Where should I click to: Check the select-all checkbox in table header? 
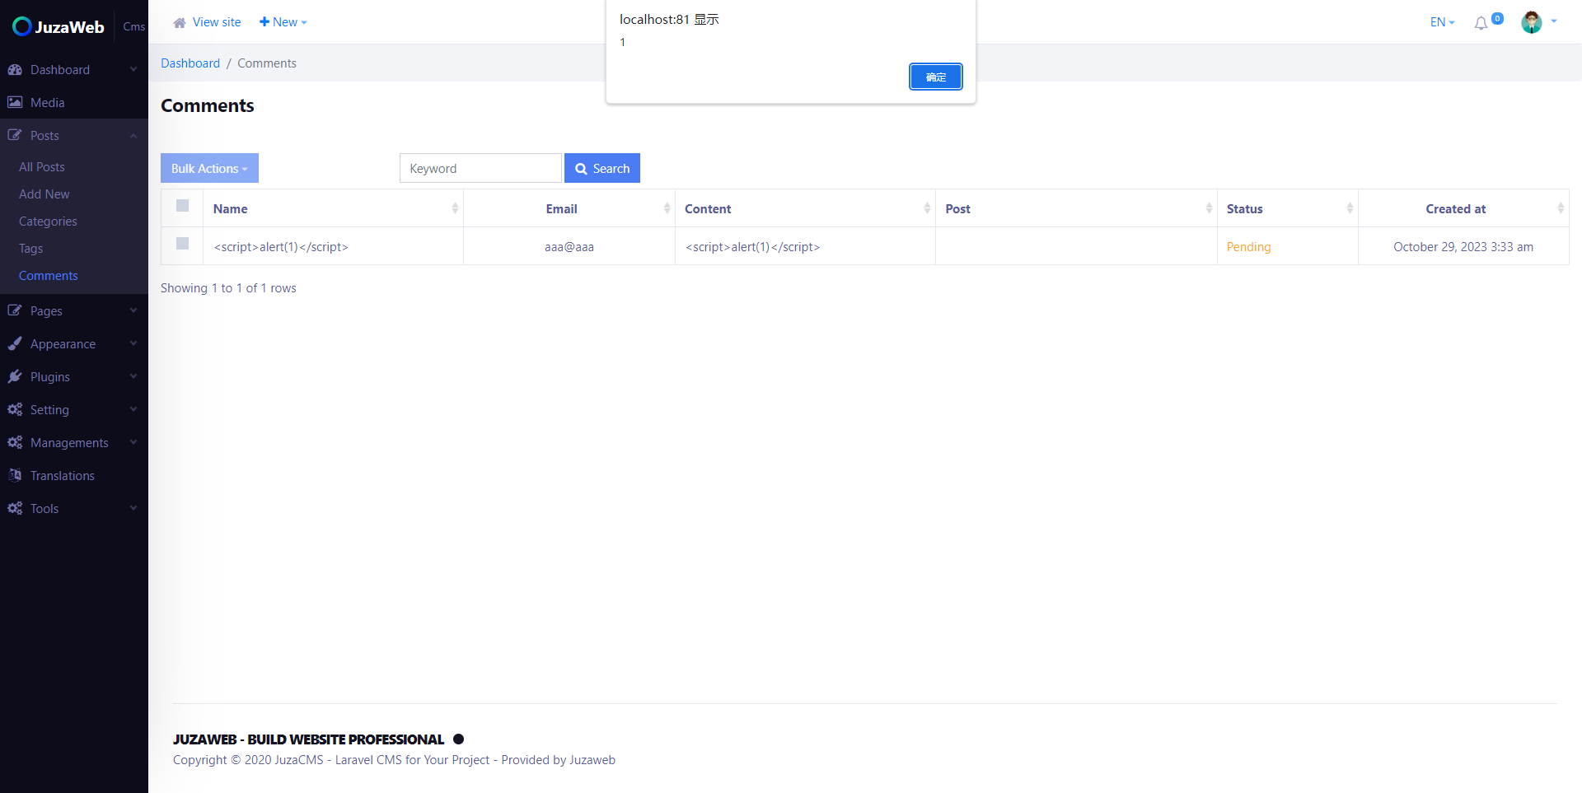pos(182,207)
